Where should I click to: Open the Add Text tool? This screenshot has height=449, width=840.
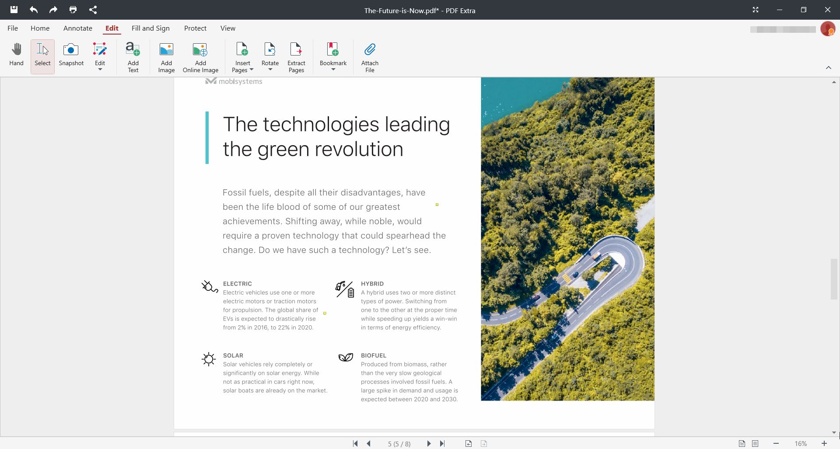(x=133, y=56)
